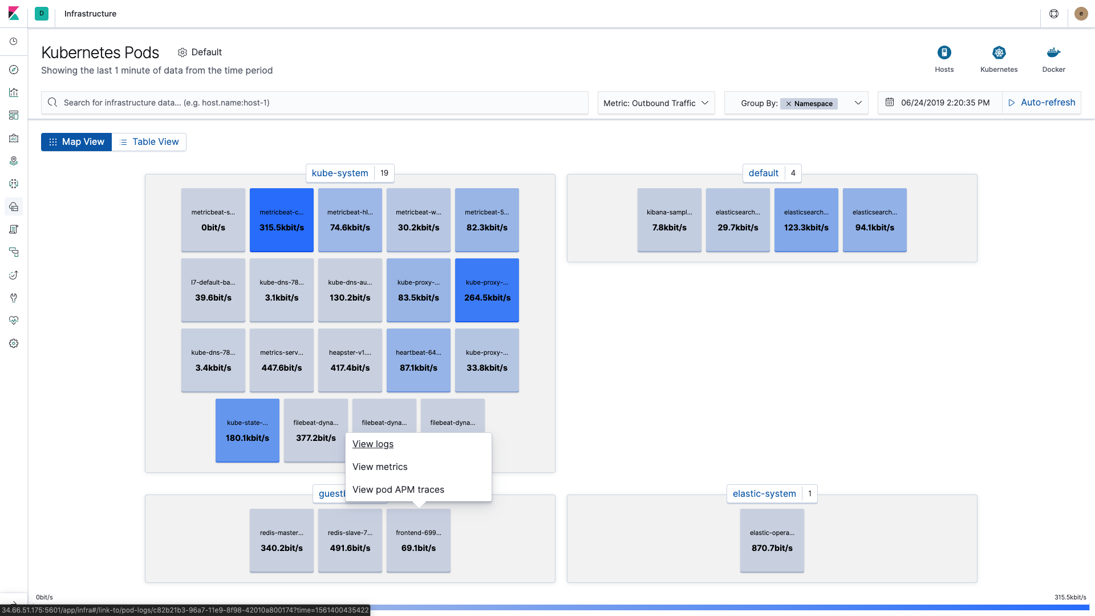Select View pod APM traces
Image resolution: width=1095 pixels, height=616 pixels.
pos(398,490)
